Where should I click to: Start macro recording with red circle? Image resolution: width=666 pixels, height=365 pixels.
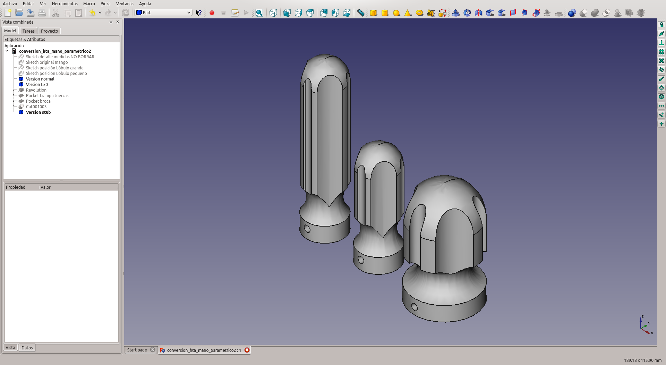(x=212, y=13)
